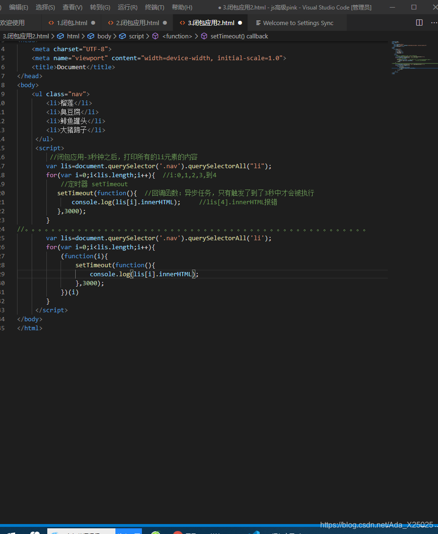Image resolution: width=438 pixels, height=534 pixels.
Task: Click the <li>大猪蹄子</li> line
Action: [x=76, y=130]
